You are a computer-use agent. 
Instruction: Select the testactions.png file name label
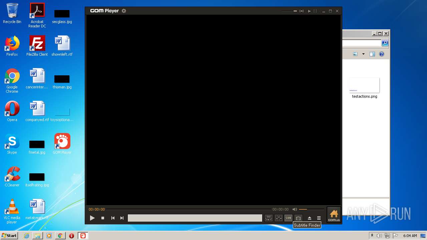pyautogui.click(x=365, y=96)
